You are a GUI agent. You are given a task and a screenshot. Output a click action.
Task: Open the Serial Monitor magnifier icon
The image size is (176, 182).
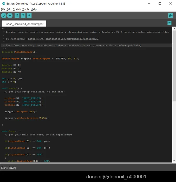[x=171, y=16]
